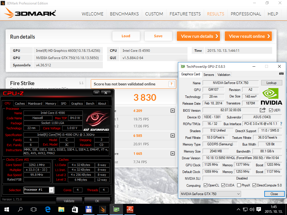Viewport: 287px width, 215px height.
Task: Open the Memory tab in CPU-Z
Action: [x=51, y=104]
